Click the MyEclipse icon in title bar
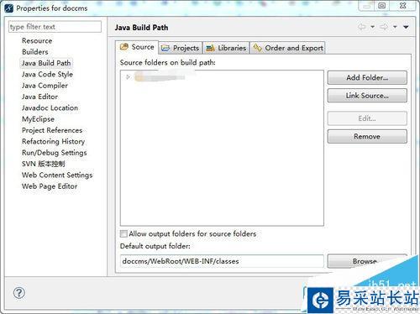 8,8
